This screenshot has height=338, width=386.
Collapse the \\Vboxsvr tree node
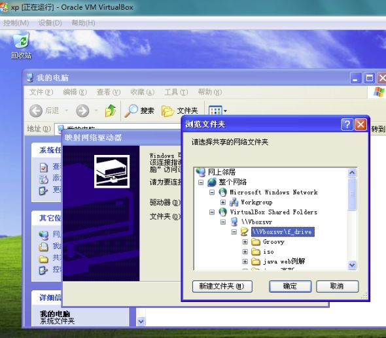(x=223, y=222)
